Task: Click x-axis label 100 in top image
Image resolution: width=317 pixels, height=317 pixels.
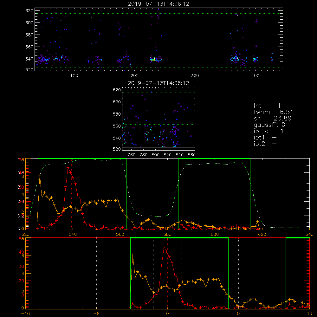Action: coord(74,76)
